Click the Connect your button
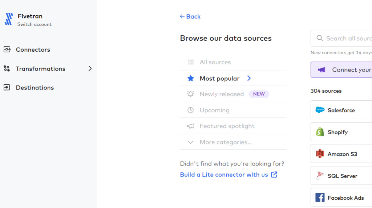Viewport: 372px width, 208px height. 341,70
